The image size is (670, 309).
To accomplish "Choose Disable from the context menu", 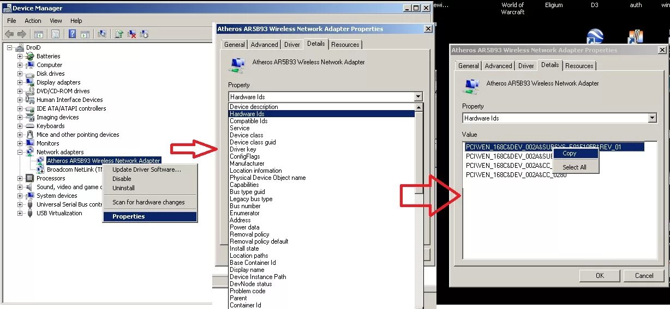I will click(149, 179).
